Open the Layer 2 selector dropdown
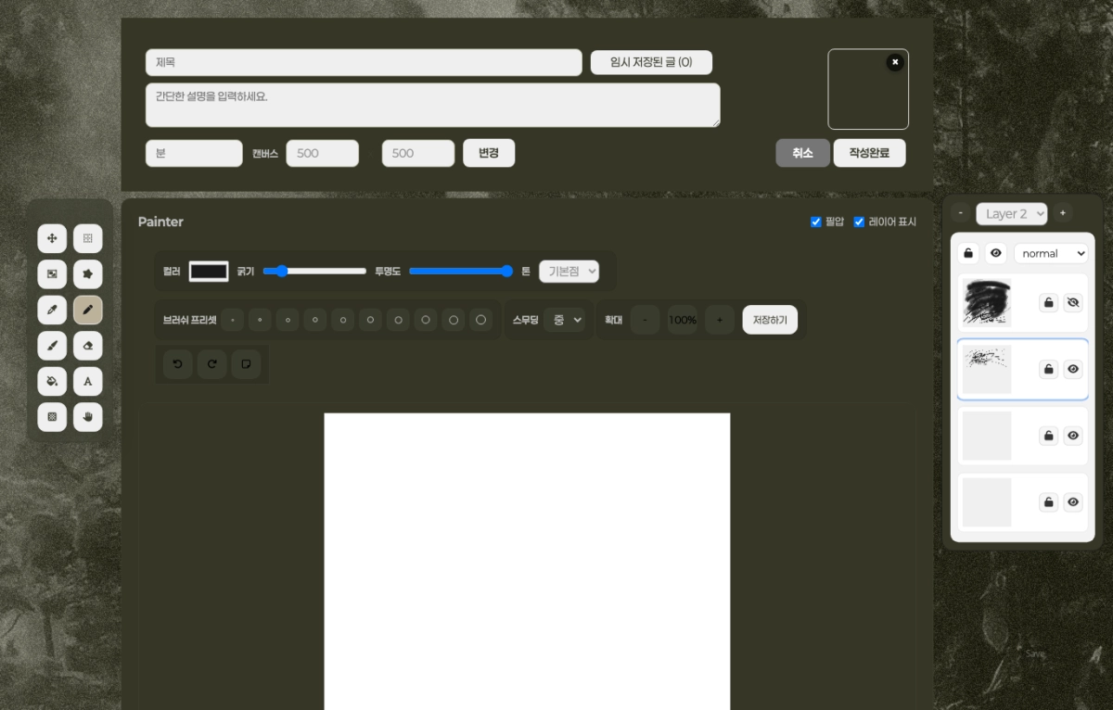Screen dimensions: 1113x710 [x=1011, y=214]
